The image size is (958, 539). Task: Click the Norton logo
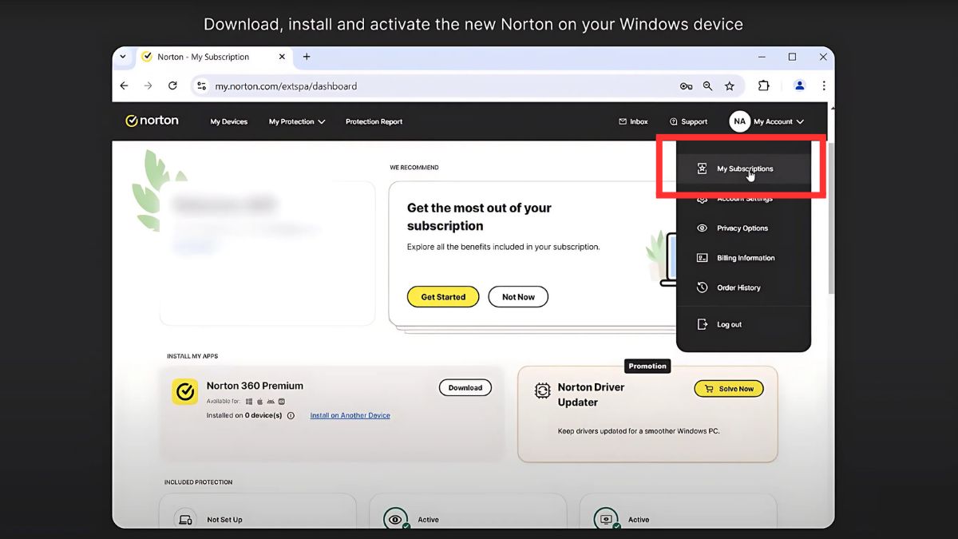(152, 121)
